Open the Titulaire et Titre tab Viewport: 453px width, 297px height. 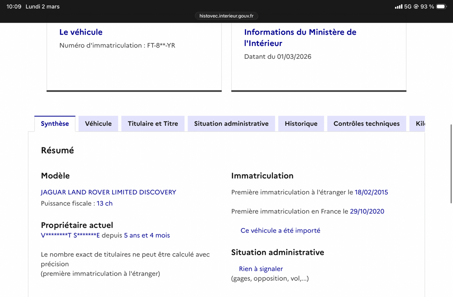point(153,124)
